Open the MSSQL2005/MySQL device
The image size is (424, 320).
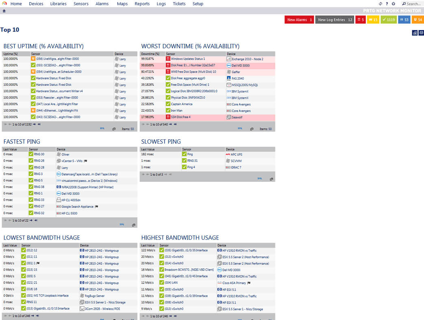[x=245, y=85]
